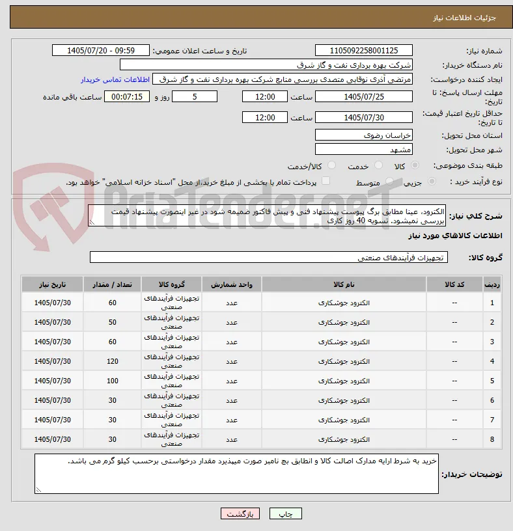Screen dimensions: 513x531
Task: Open the اطلاعات تماس خریدار link
Action: click(x=115, y=79)
